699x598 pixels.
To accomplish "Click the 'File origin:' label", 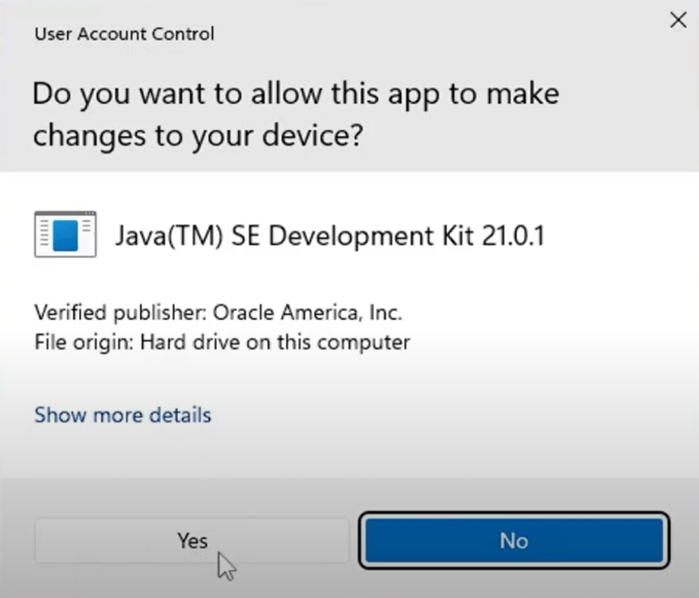I will (84, 342).
